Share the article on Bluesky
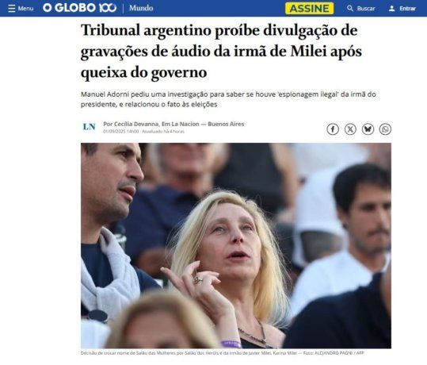 pyautogui.click(x=368, y=129)
